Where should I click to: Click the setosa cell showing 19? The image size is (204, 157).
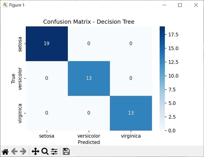[47, 43]
